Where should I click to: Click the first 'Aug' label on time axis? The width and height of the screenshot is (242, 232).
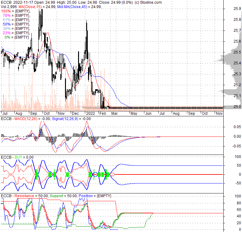(19, 114)
